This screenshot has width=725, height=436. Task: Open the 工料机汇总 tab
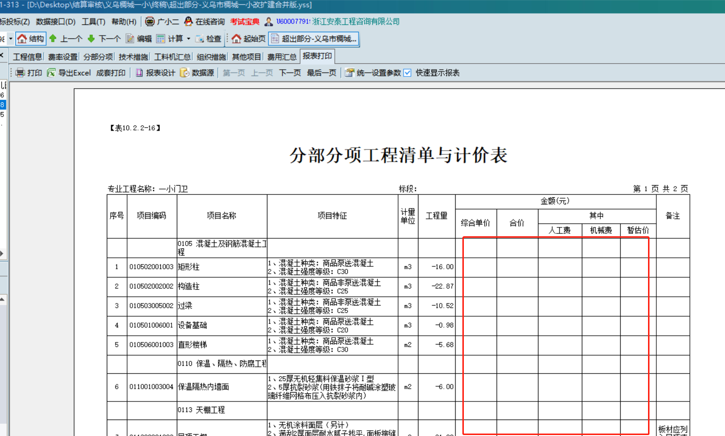pyautogui.click(x=172, y=57)
